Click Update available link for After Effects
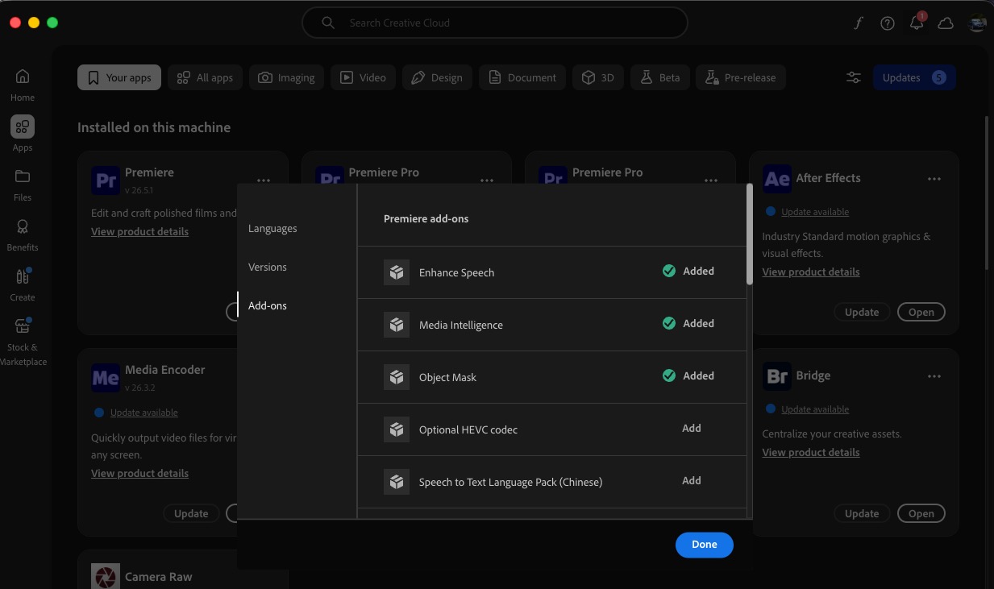The height and width of the screenshot is (589, 994). [x=815, y=212]
